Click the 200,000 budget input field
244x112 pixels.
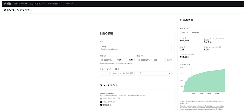[x=208, y=33]
